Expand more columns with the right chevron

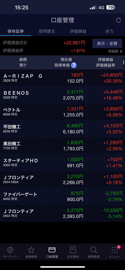[x=123, y=62]
